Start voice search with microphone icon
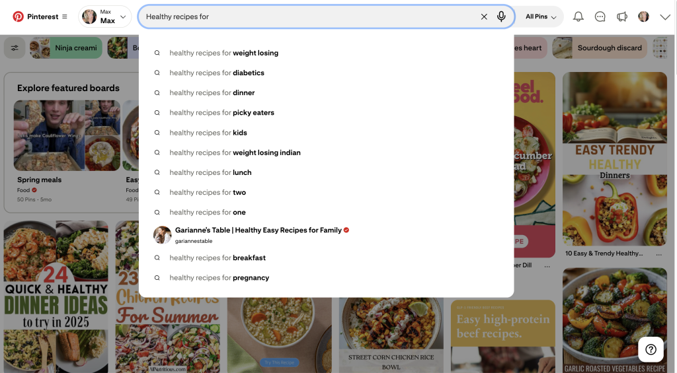Viewport: 677px width, 373px height. [x=501, y=17]
